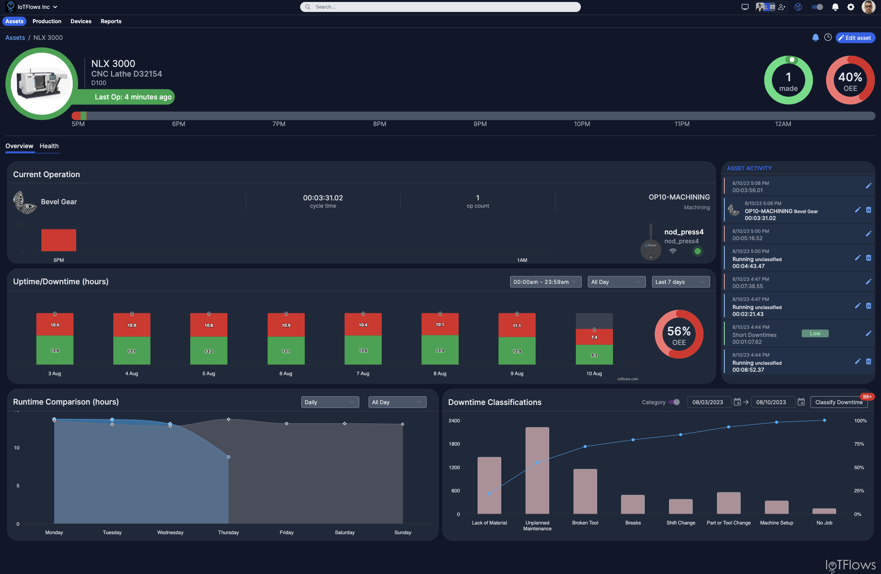Edit the Short Downtimes activity entry
The height and width of the screenshot is (574, 881).
pos(869,333)
